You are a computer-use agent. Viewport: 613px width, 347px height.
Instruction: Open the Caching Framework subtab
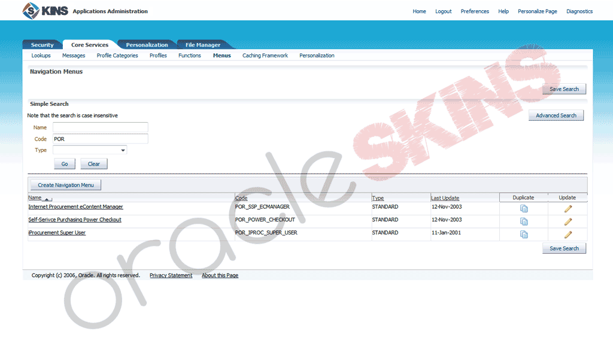265,56
